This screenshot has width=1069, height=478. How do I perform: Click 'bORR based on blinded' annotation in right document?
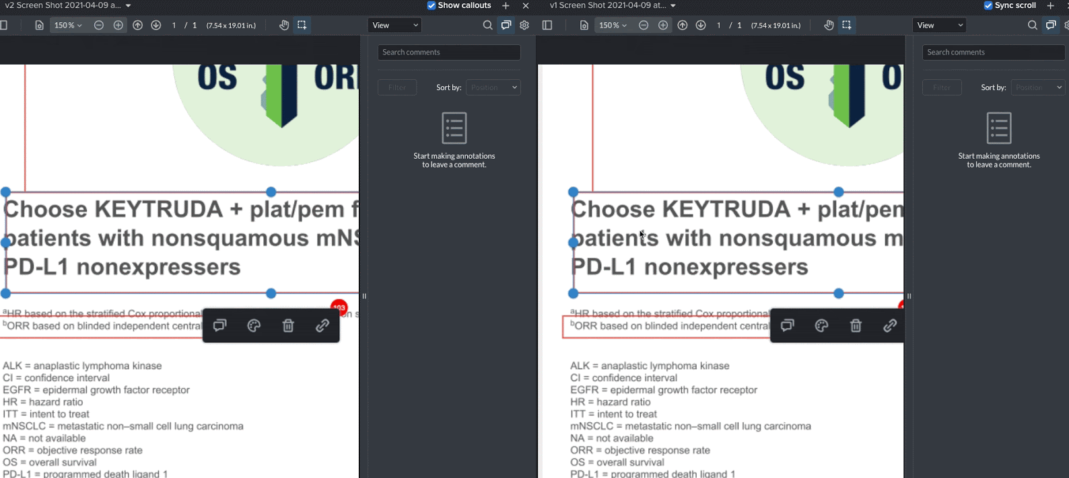coord(669,326)
